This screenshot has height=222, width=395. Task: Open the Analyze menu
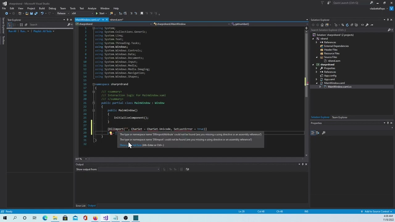[92, 8]
